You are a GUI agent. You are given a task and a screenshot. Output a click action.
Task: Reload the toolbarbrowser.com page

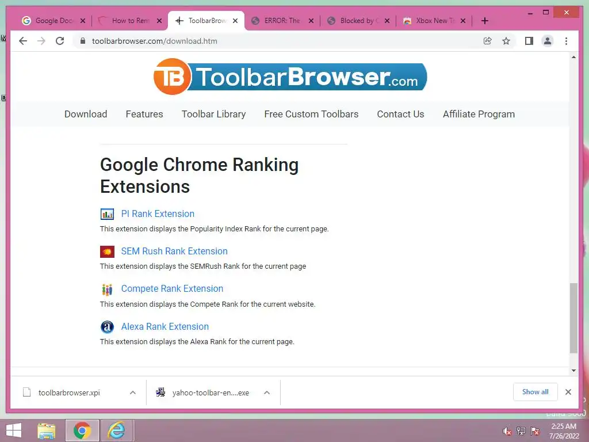(60, 41)
